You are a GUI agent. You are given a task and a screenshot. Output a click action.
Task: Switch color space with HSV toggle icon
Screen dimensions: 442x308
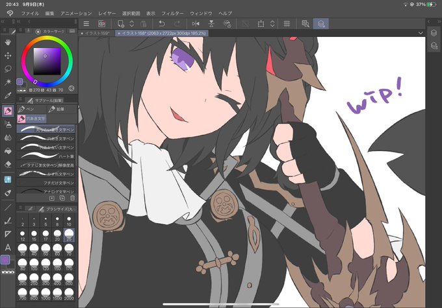[x=71, y=88]
